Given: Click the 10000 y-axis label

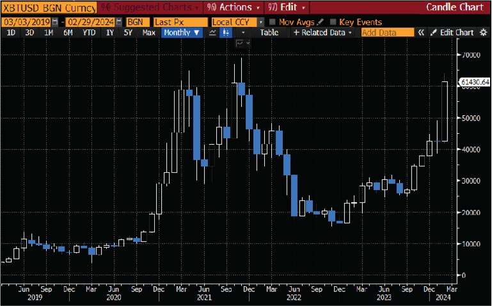Looking at the screenshot, I should coord(472,244).
